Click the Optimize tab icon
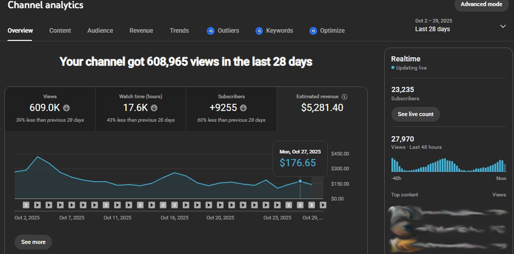 coord(313,31)
